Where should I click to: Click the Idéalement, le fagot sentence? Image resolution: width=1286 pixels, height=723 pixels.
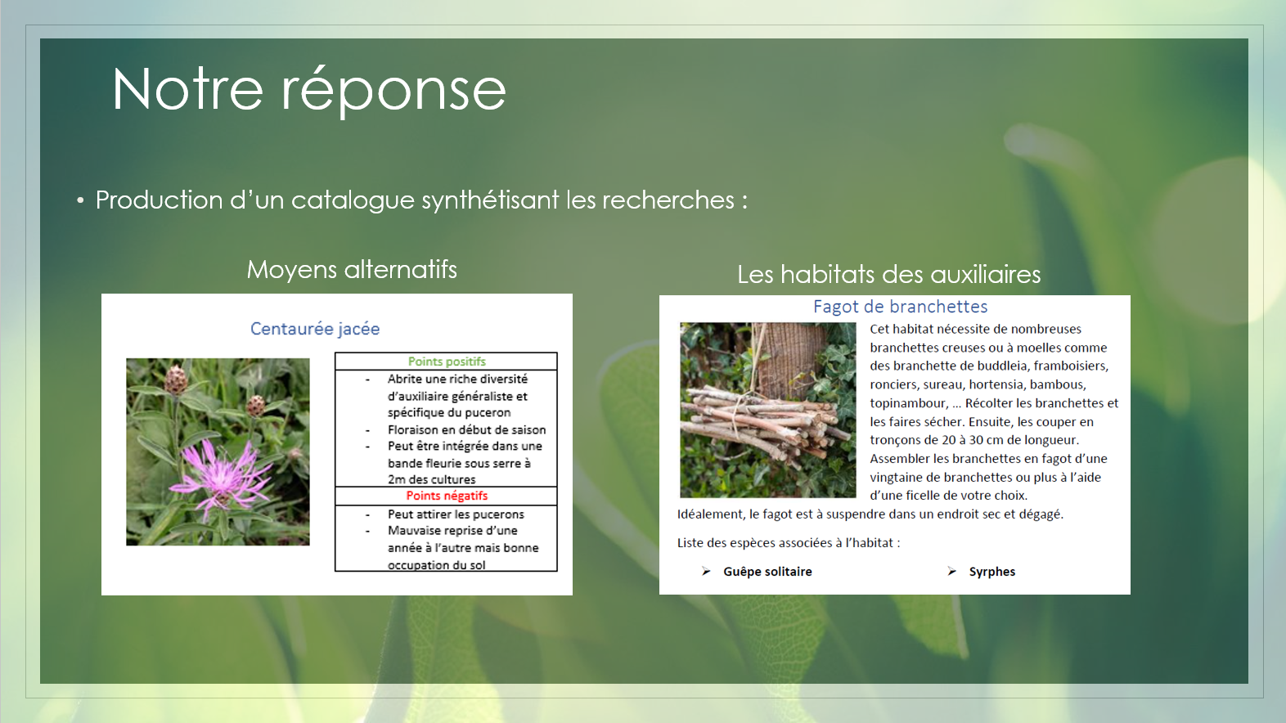(x=870, y=514)
